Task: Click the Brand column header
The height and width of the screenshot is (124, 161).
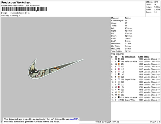Action: 147,57
